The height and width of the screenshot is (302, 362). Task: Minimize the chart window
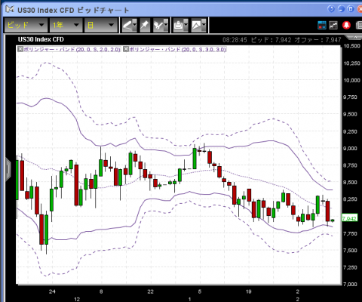click(341, 9)
